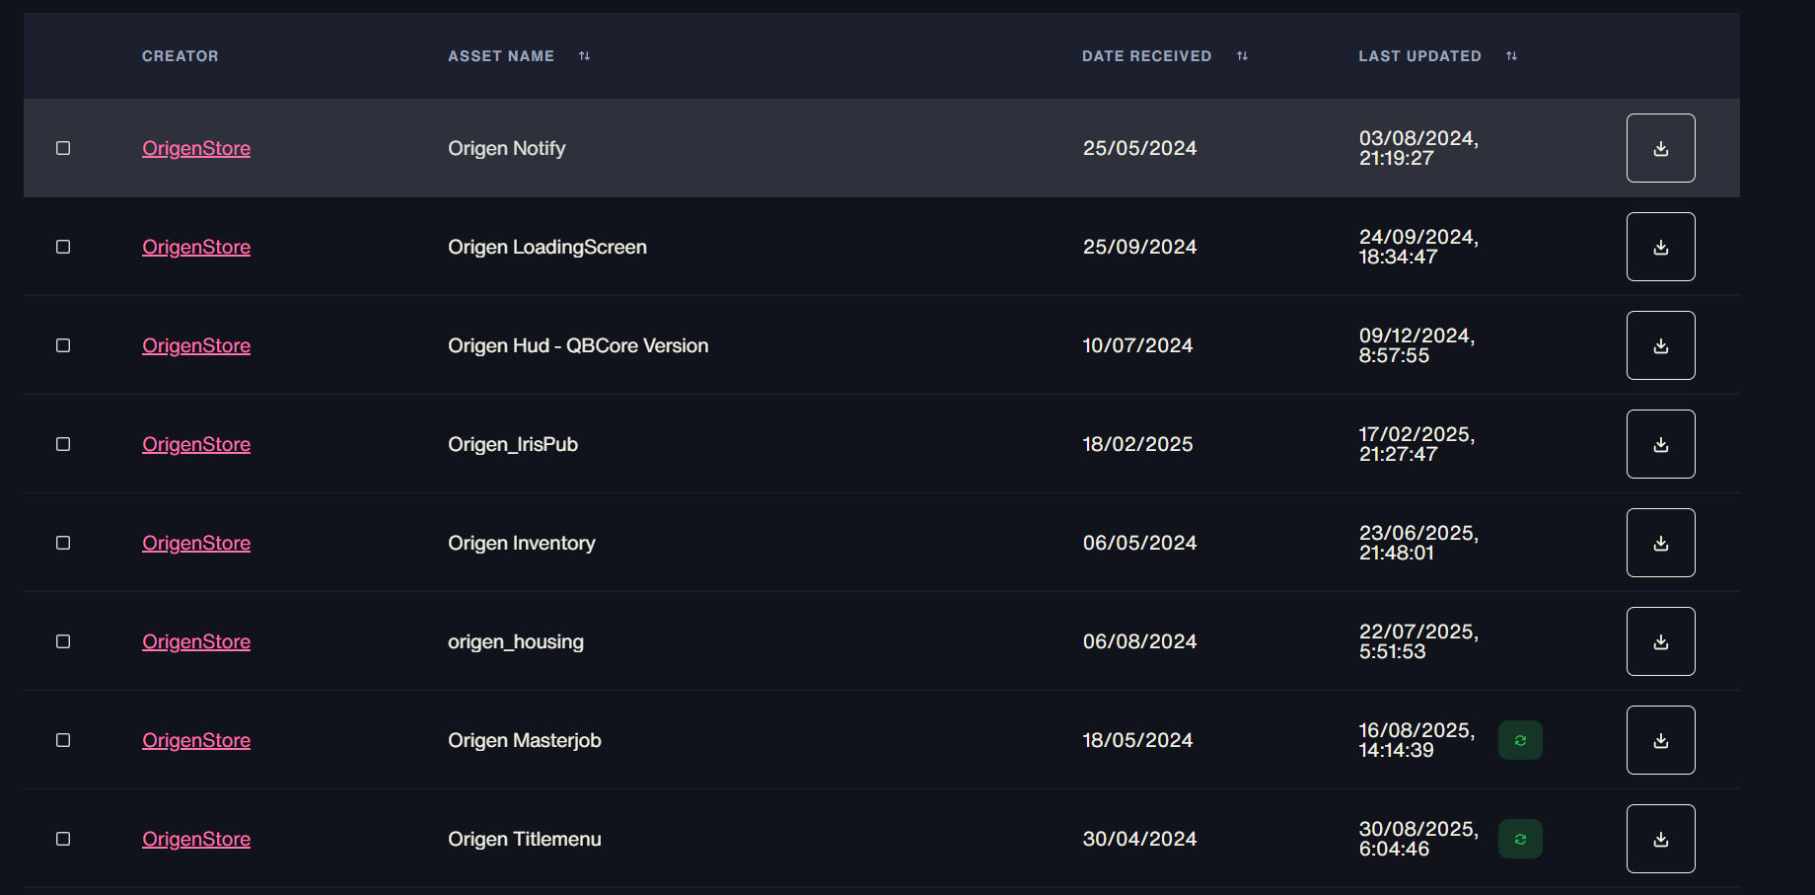Open OrigenStore link in Origen_IrisPub row

click(196, 444)
